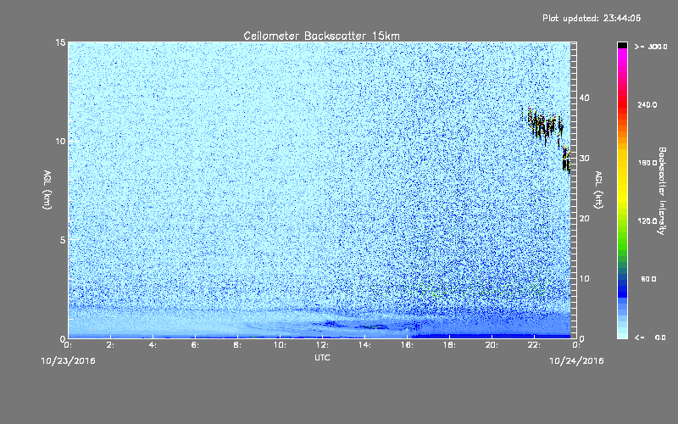Click the "UTC" x-axis label
This screenshot has height=424, width=678.
pyautogui.click(x=322, y=357)
